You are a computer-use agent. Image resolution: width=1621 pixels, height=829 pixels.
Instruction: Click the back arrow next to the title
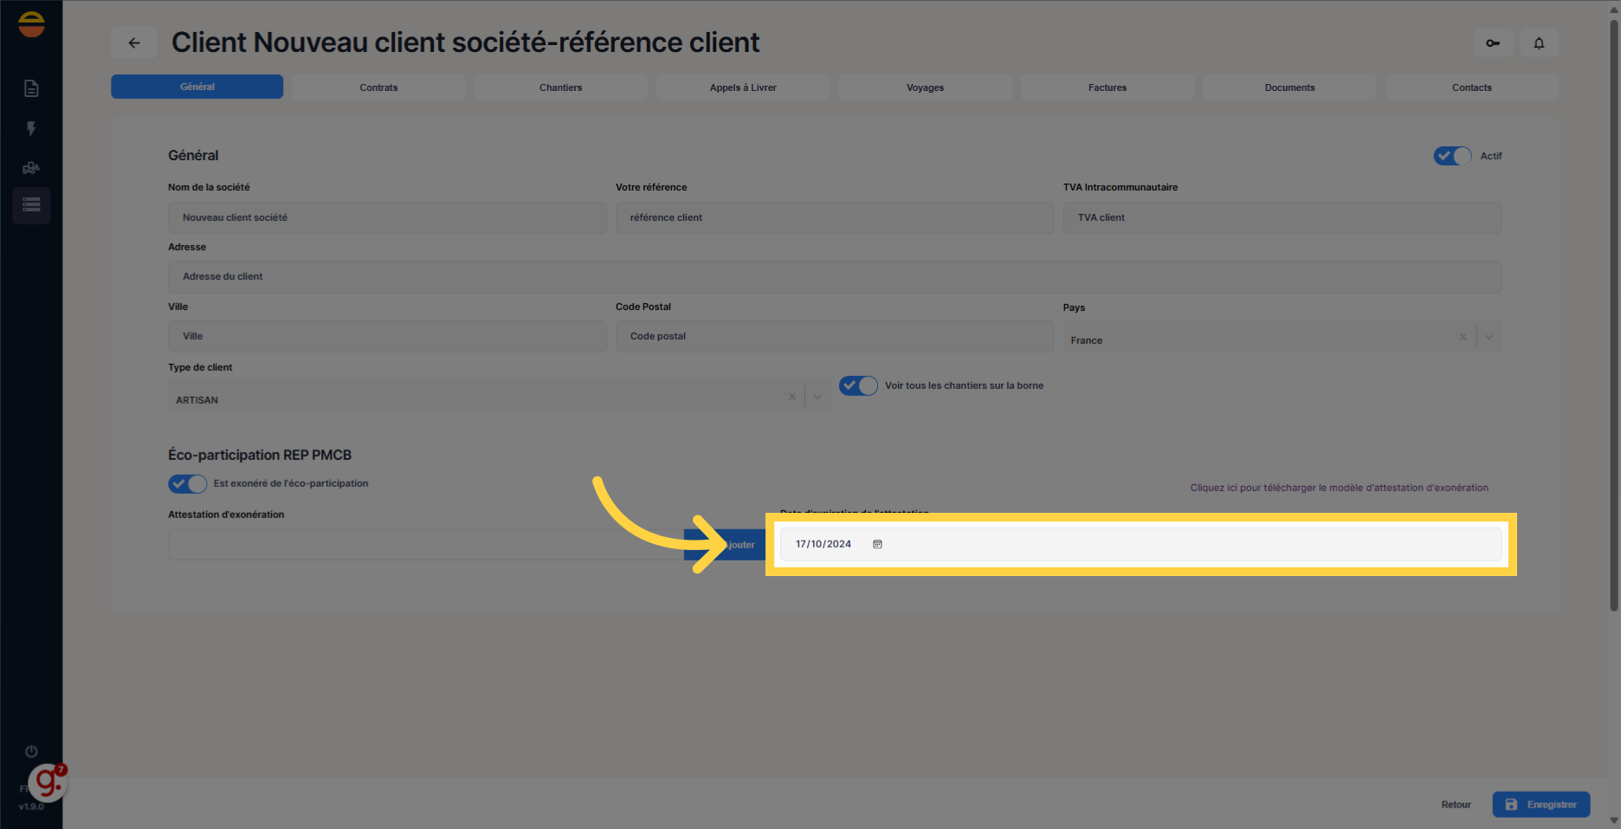pos(134,43)
